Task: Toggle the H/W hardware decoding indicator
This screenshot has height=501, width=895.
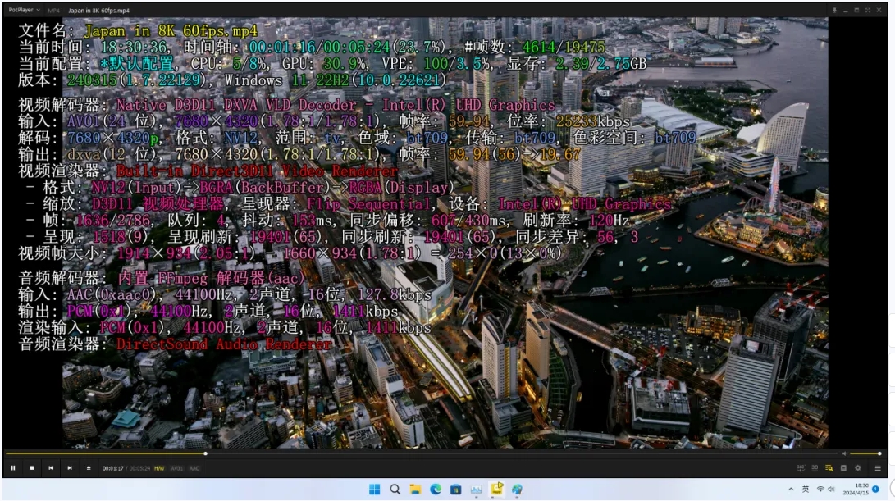Action: point(159,468)
